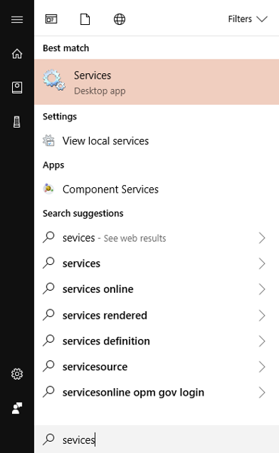Click the Component Services icon
The image size is (279, 453).
[x=48, y=189]
